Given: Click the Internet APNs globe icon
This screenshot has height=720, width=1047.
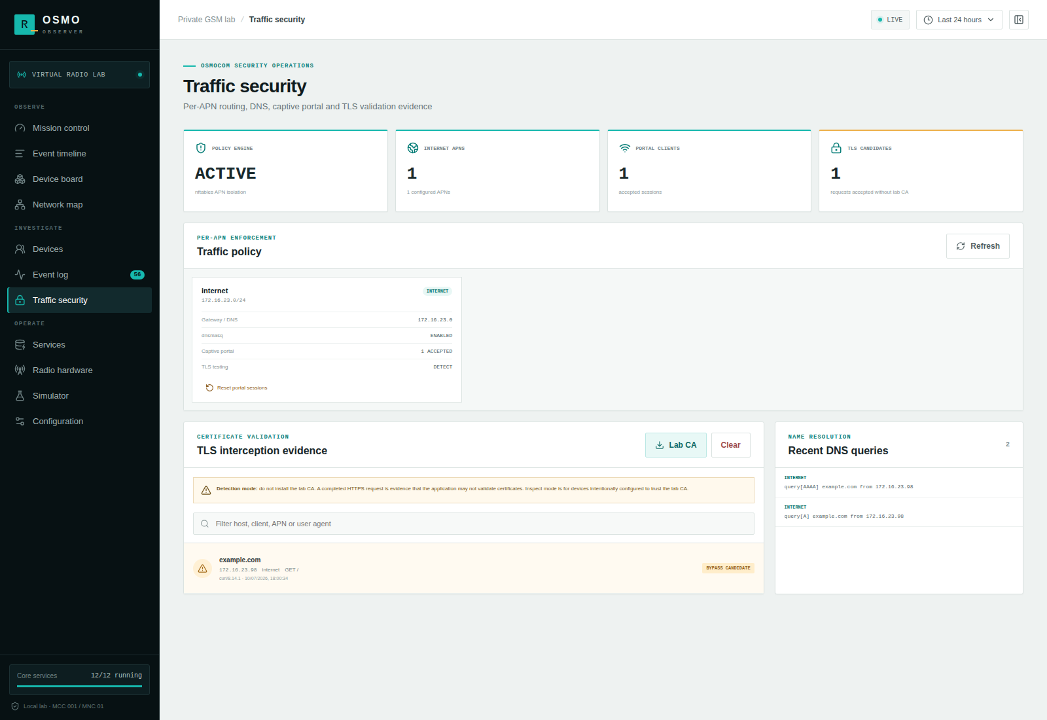Looking at the screenshot, I should point(413,148).
